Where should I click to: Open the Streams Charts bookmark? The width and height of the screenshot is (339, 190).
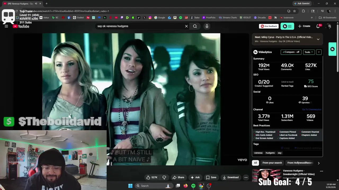coord(228,18)
